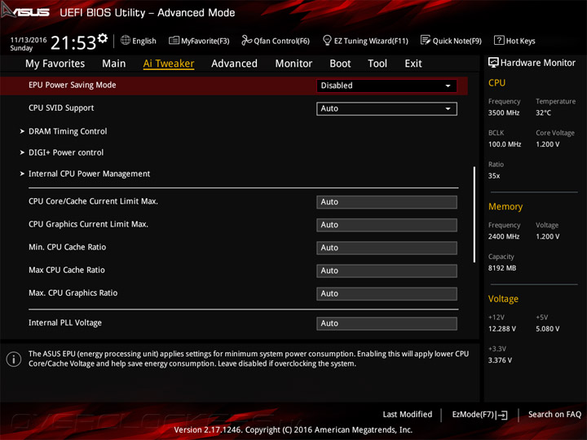The height and width of the screenshot is (440, 587).
Task: Edit Min. CPU Cache Ratio field
Action: 386,248
